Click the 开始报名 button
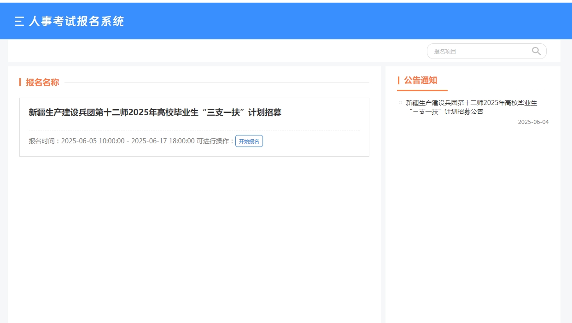Image resolution: width=572 pixels, height=323 pixels. [249, 141]
